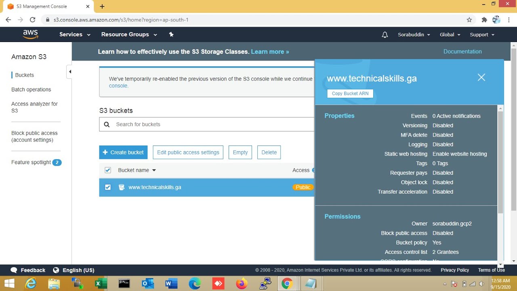
Task: Open PuTTY from the taskbar
Action: point(265,284)
